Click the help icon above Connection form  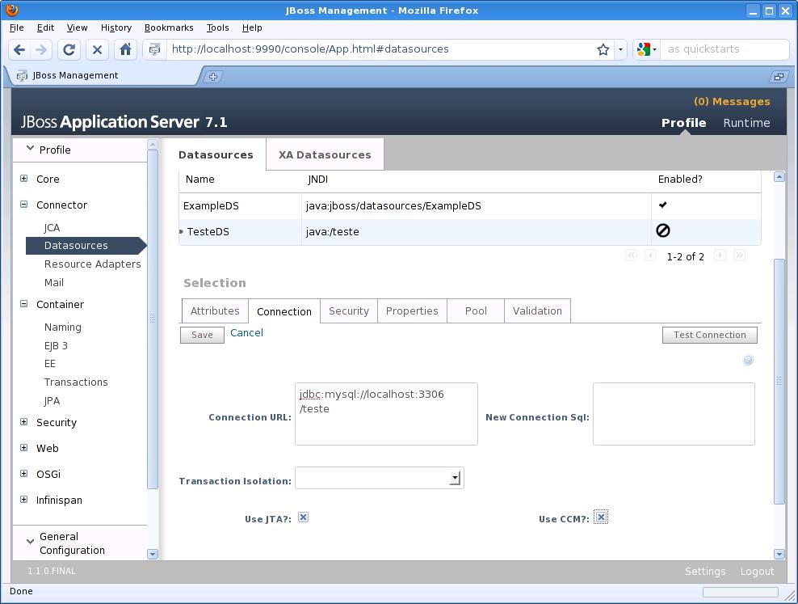point(748,361)
